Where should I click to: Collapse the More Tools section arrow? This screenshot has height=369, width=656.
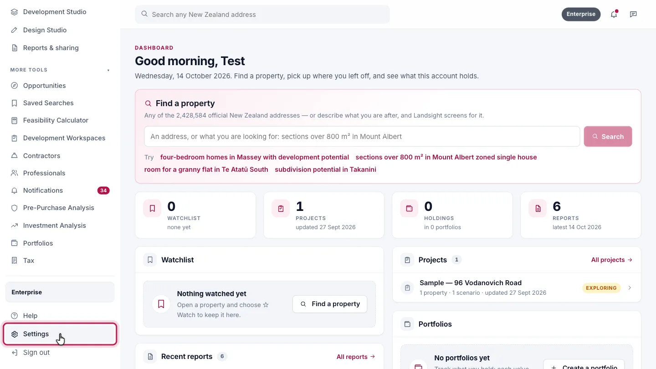pyautogui.click(x=108, y=70)
